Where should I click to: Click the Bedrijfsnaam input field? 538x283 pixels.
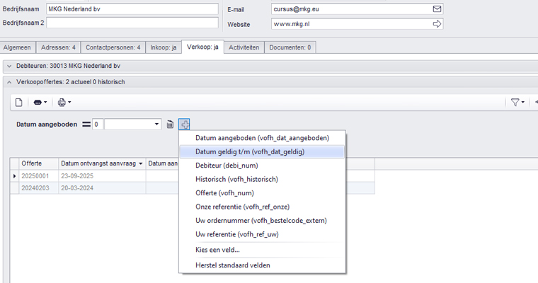132,9
